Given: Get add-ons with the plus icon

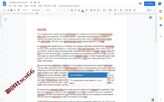Looking at the screenshot, I should point(161,36).
